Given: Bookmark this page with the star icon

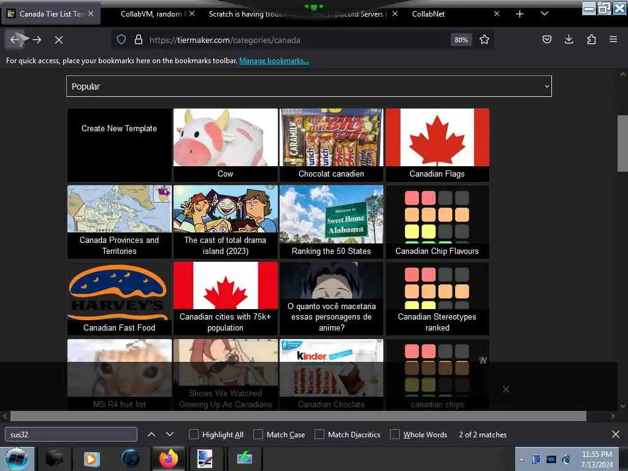Looking at the screenshot, I should point(484,40).
